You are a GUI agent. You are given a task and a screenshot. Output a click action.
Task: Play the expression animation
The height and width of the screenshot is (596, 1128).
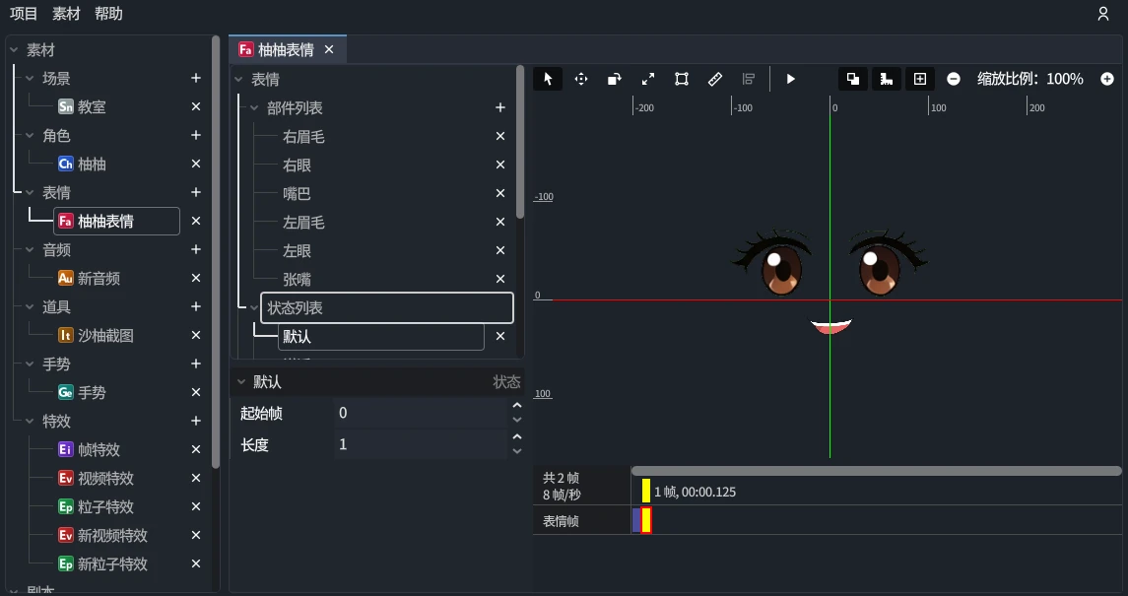click(x=791, y=79)
